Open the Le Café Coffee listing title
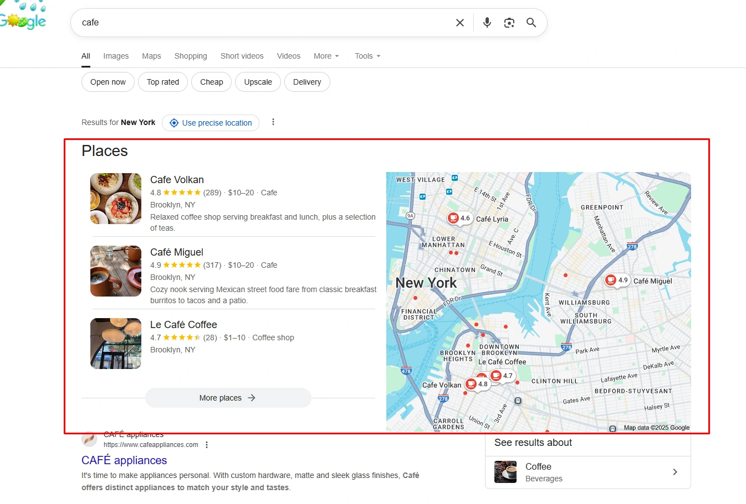746x504 pixels. click(x=183, y=325)
